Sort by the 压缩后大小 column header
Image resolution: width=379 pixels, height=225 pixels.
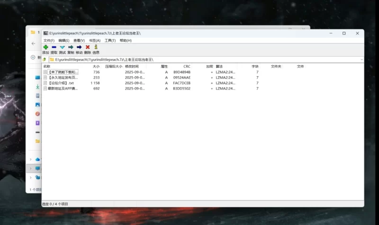click(114, 66)
